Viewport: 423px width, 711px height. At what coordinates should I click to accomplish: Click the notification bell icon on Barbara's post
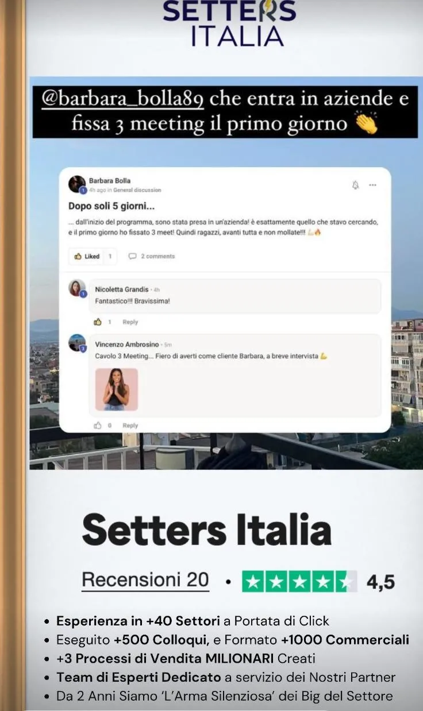tap(355, 185)
